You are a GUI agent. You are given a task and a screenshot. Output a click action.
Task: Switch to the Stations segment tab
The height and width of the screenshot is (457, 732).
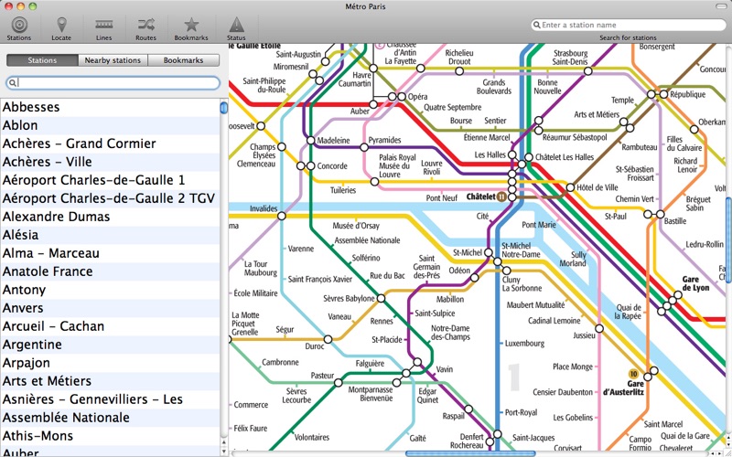(x=42, y=60)
